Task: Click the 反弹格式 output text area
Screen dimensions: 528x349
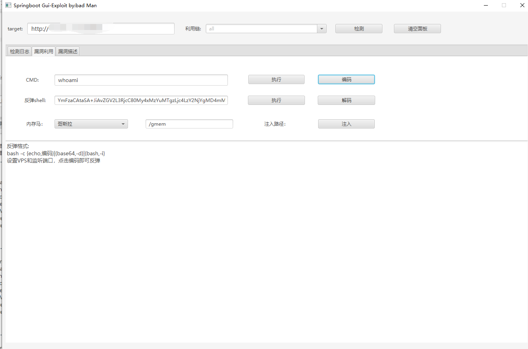Action: (266, 241)
